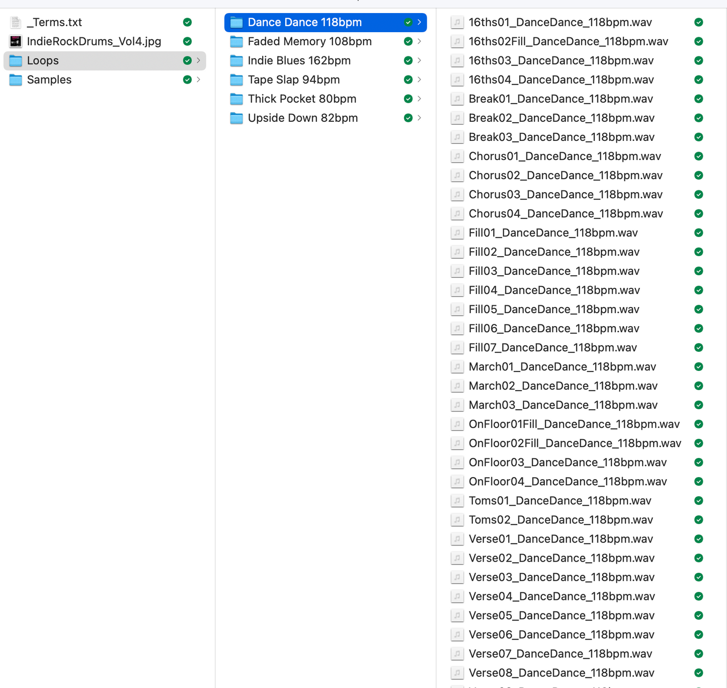The height and width of the screenshot is (688, 727).
Task: Click the IndieRockDrums_Vol4.jpg image thumbnail
Action: (16, 41)
